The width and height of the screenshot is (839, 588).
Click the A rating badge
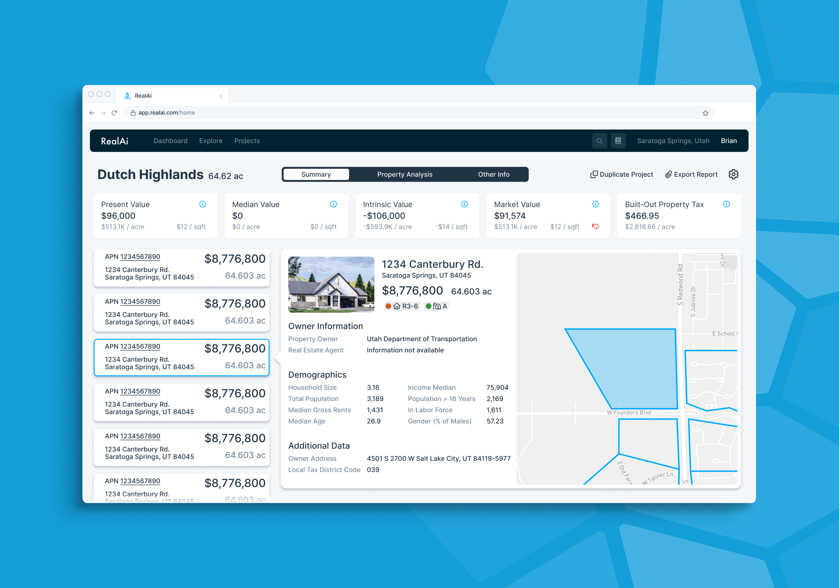coord(436,306)
